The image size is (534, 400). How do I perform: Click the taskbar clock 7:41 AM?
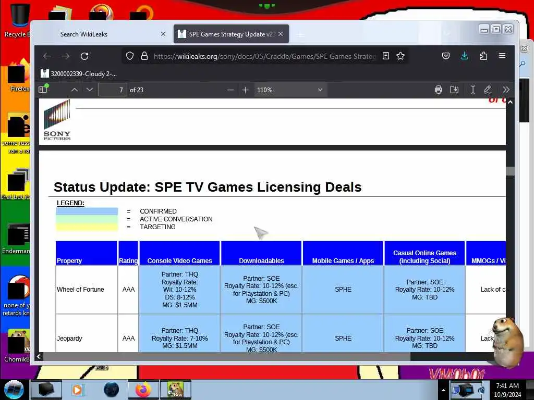coord(507,390)
